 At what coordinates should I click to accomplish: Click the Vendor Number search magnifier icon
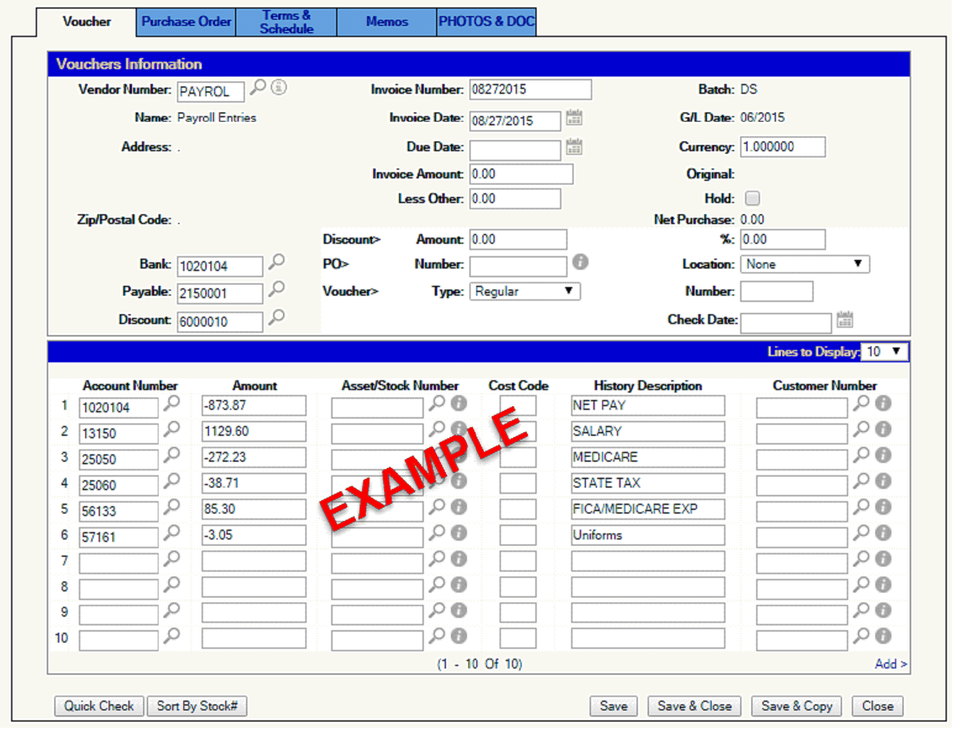point(258,87)
